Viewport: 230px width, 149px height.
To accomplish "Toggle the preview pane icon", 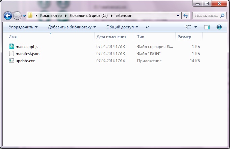I will [207, 27].
